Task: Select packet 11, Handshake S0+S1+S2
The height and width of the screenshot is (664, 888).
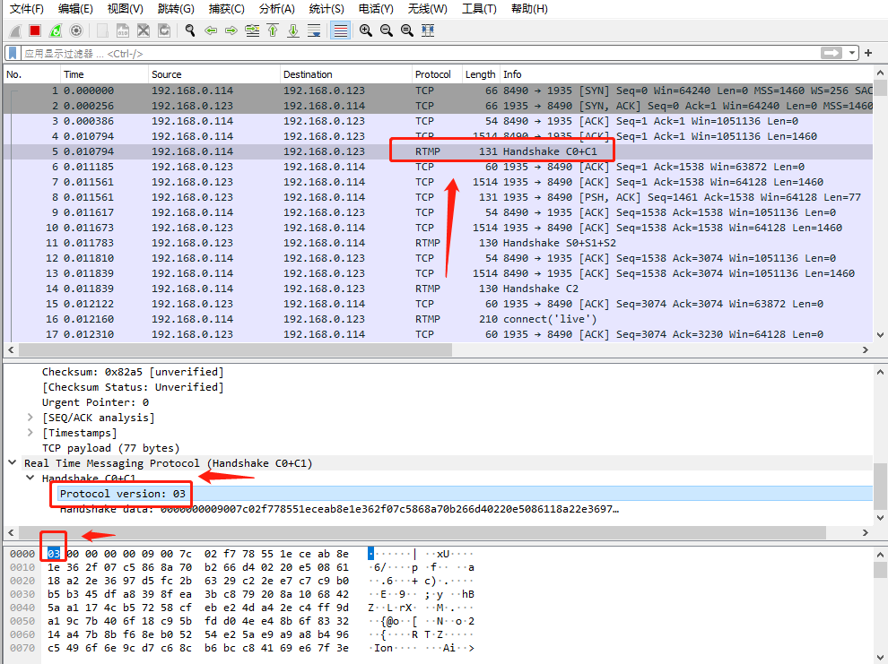Action: (438, 243)
